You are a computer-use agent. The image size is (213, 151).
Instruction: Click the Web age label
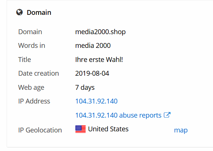point(31,88)
